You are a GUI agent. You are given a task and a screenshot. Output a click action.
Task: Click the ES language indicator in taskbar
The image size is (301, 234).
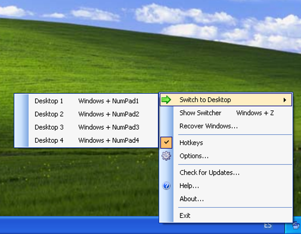tap(268, 225)
